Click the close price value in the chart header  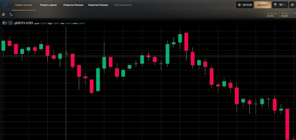point(81,24)
